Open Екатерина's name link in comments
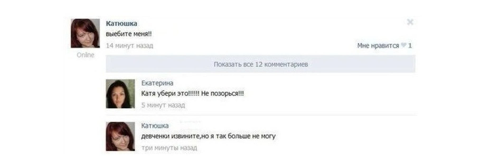Image resolution: width=480 pixels, height=160 pixels. pyautogui.click(x=157, y=83)
